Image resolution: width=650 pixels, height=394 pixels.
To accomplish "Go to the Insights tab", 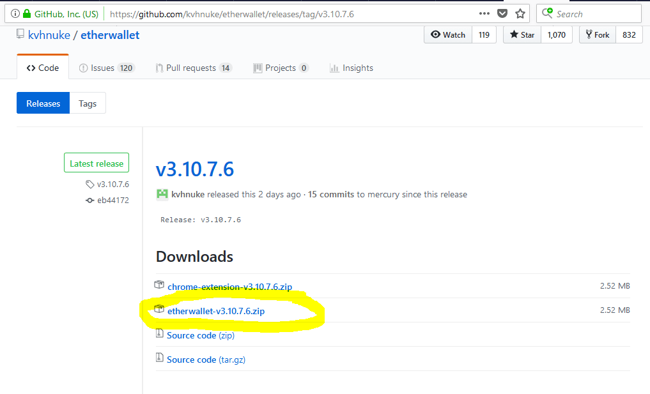I will click(x=352, y=68).
